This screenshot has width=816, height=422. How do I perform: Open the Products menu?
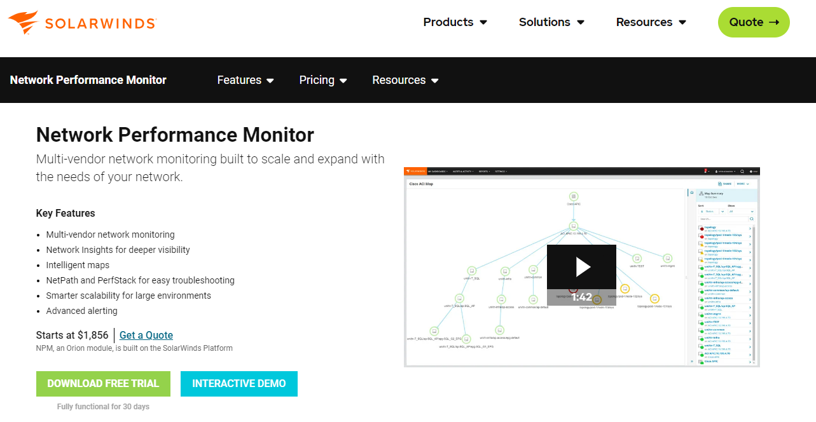click(455, 22)
